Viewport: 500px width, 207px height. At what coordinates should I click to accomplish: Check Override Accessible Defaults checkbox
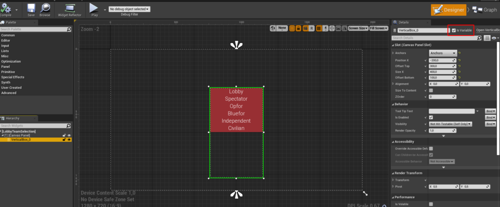coord(431,149)
